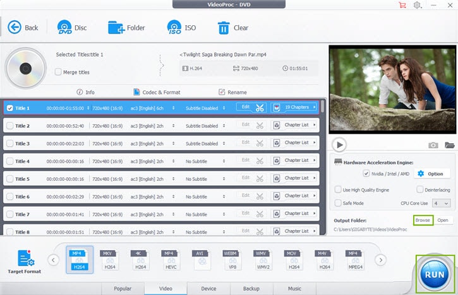Clear the title list with trash icon
The width and height of the screenshot is (458, 295).
pyautogui.click(x=224, y=28)
